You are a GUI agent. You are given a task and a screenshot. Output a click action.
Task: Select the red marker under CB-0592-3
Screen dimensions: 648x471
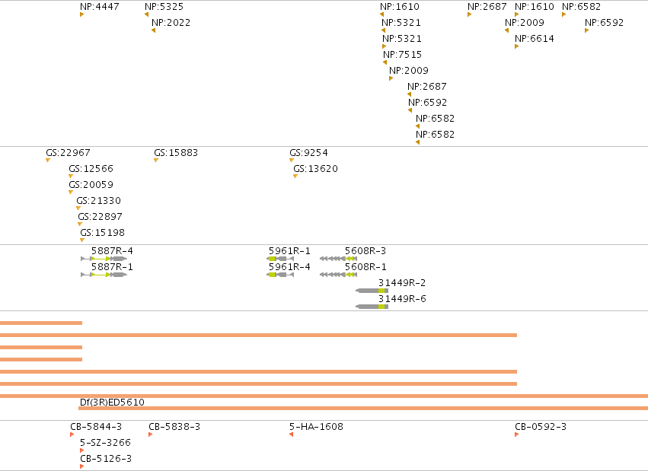[516, 434]
